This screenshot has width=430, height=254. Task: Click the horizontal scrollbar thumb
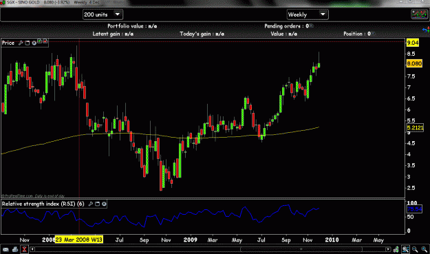301,249
